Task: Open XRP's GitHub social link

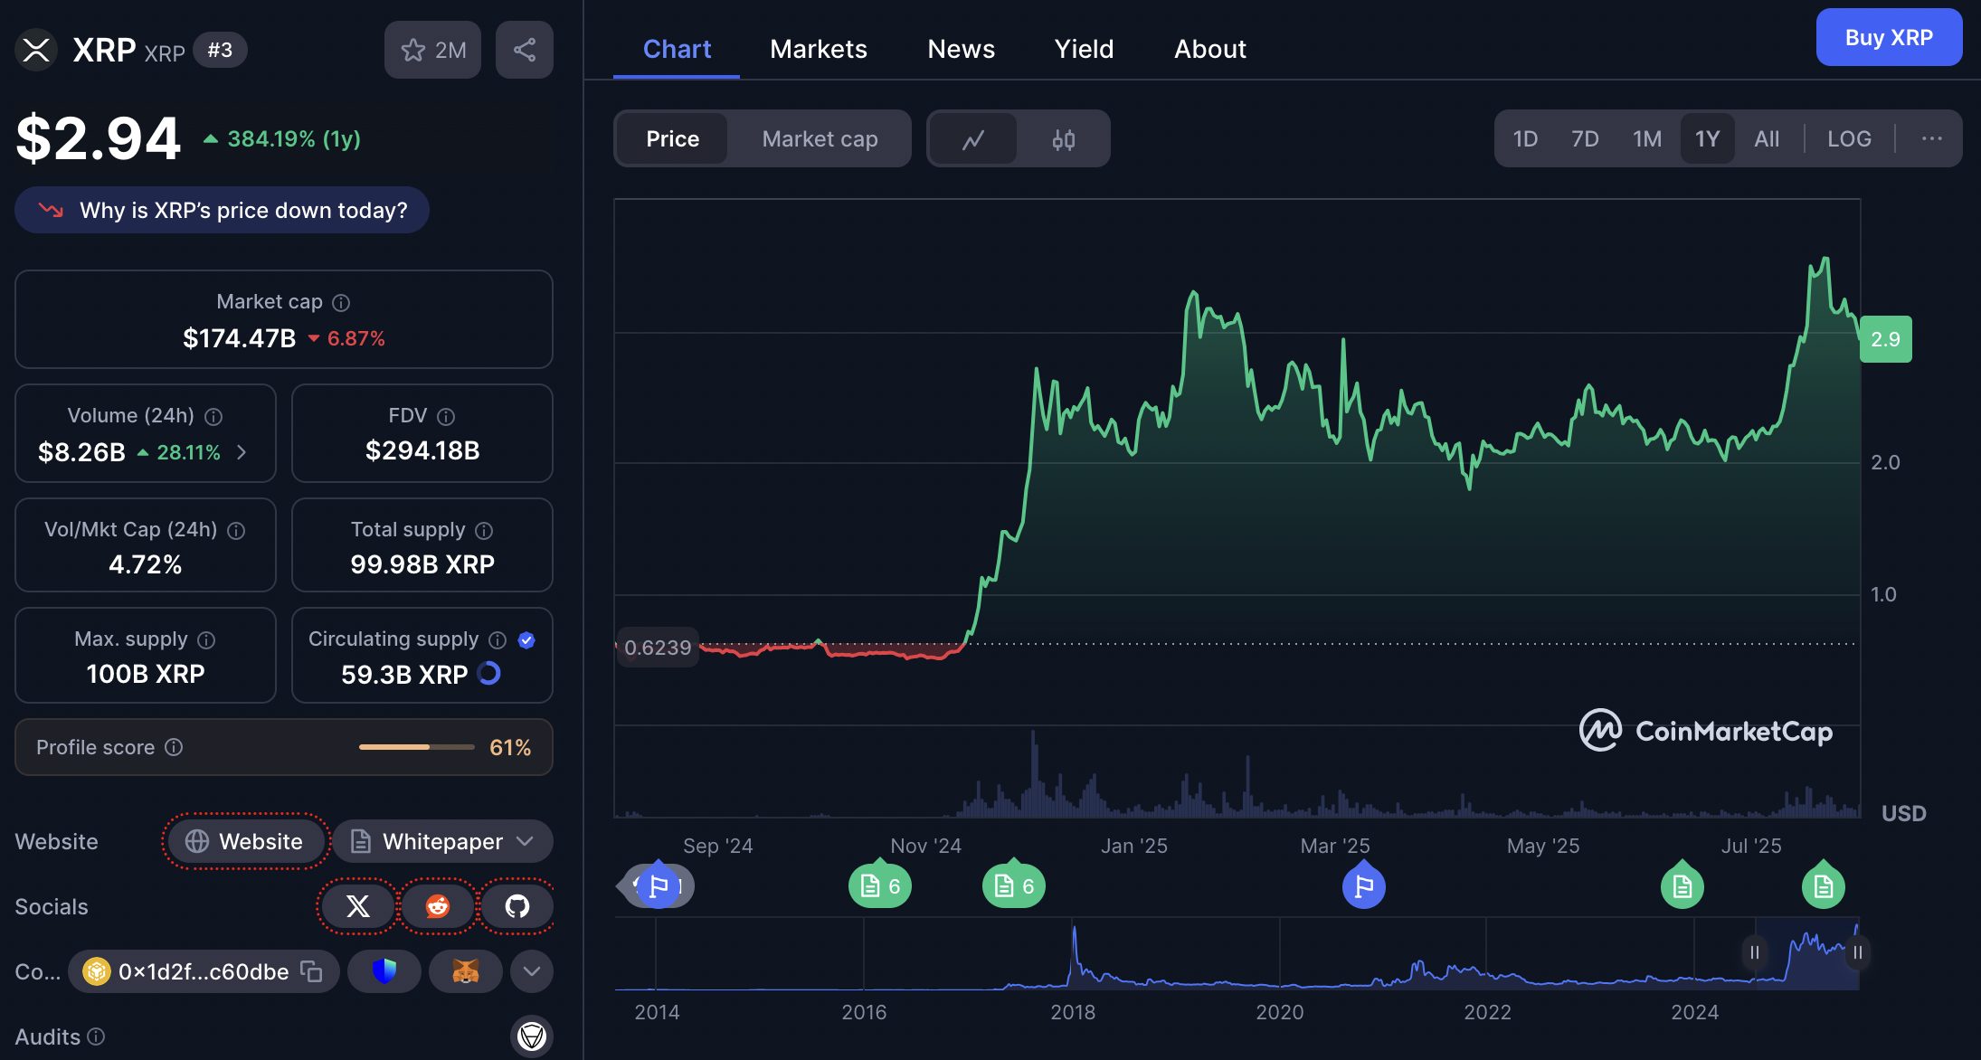Action: (x=517, y=906)
